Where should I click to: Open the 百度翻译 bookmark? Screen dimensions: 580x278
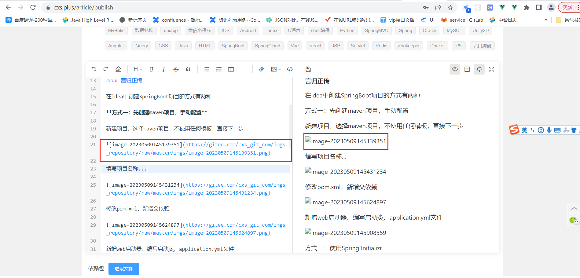tap(31, 20)
